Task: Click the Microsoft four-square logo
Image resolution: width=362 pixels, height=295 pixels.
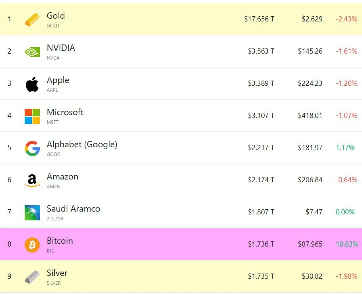Action: [x=32, y=116]
